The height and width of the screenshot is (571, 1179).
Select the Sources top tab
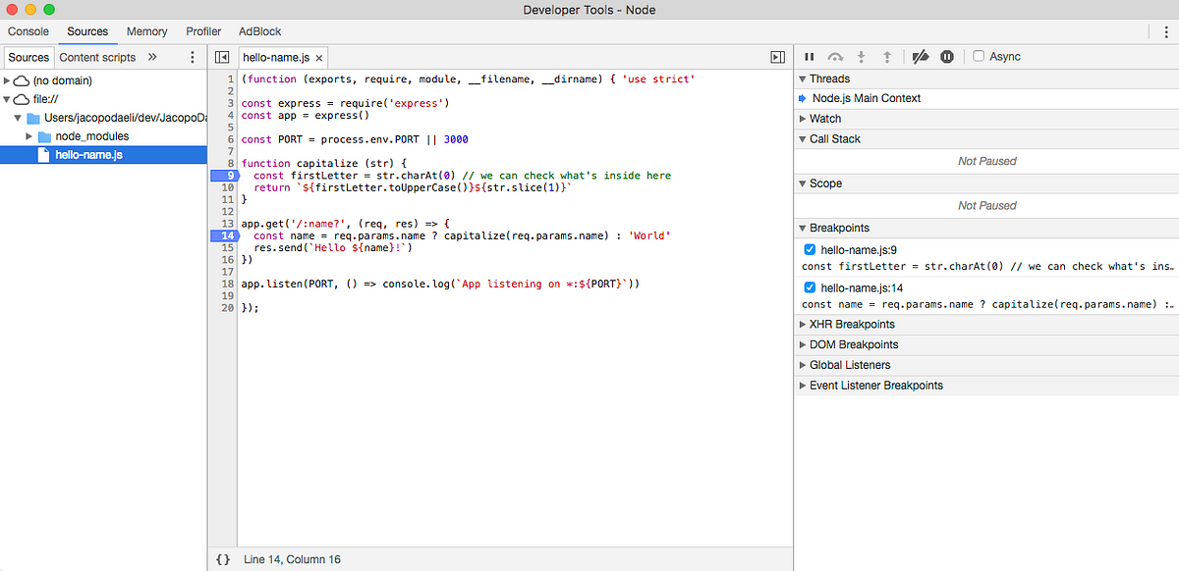pyautogui.click(x=87, y=31)
